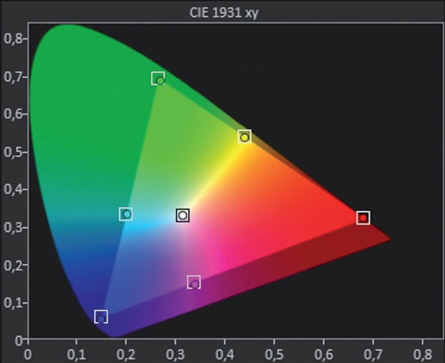The width and height of the screenshot is (445, 363).
Task: Click the red primary target marker
Action: coord(363,218)
